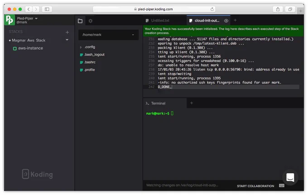Expand the .config folder triangle
This screenshot has width=308, height=195.
[x=81, y=47]
